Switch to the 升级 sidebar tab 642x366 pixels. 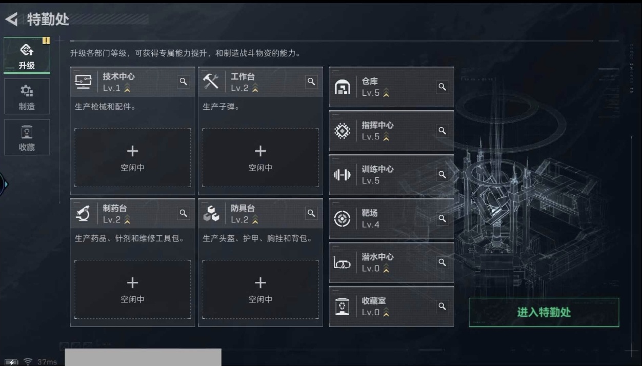pyautogui.click(x=27, y=55)
